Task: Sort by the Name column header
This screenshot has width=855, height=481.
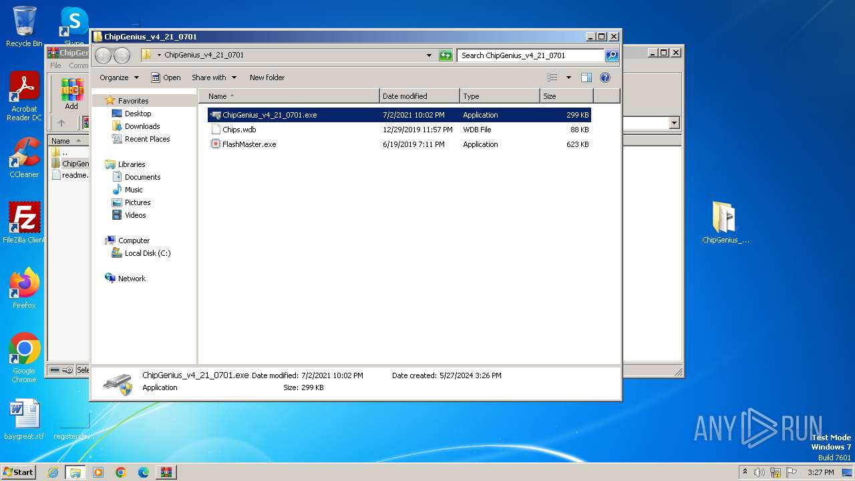Action: tap(289, 96)
